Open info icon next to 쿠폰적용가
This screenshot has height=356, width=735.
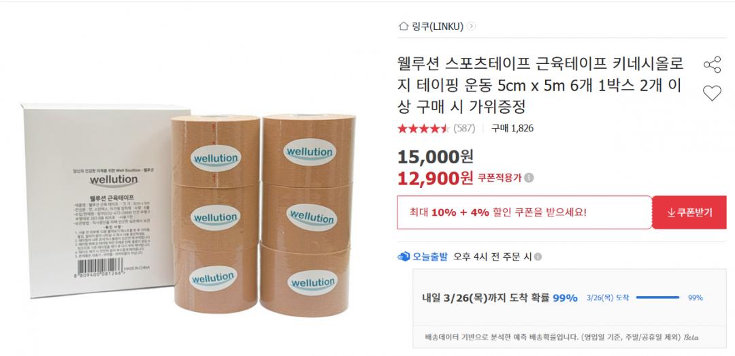[x=529, y=178]
